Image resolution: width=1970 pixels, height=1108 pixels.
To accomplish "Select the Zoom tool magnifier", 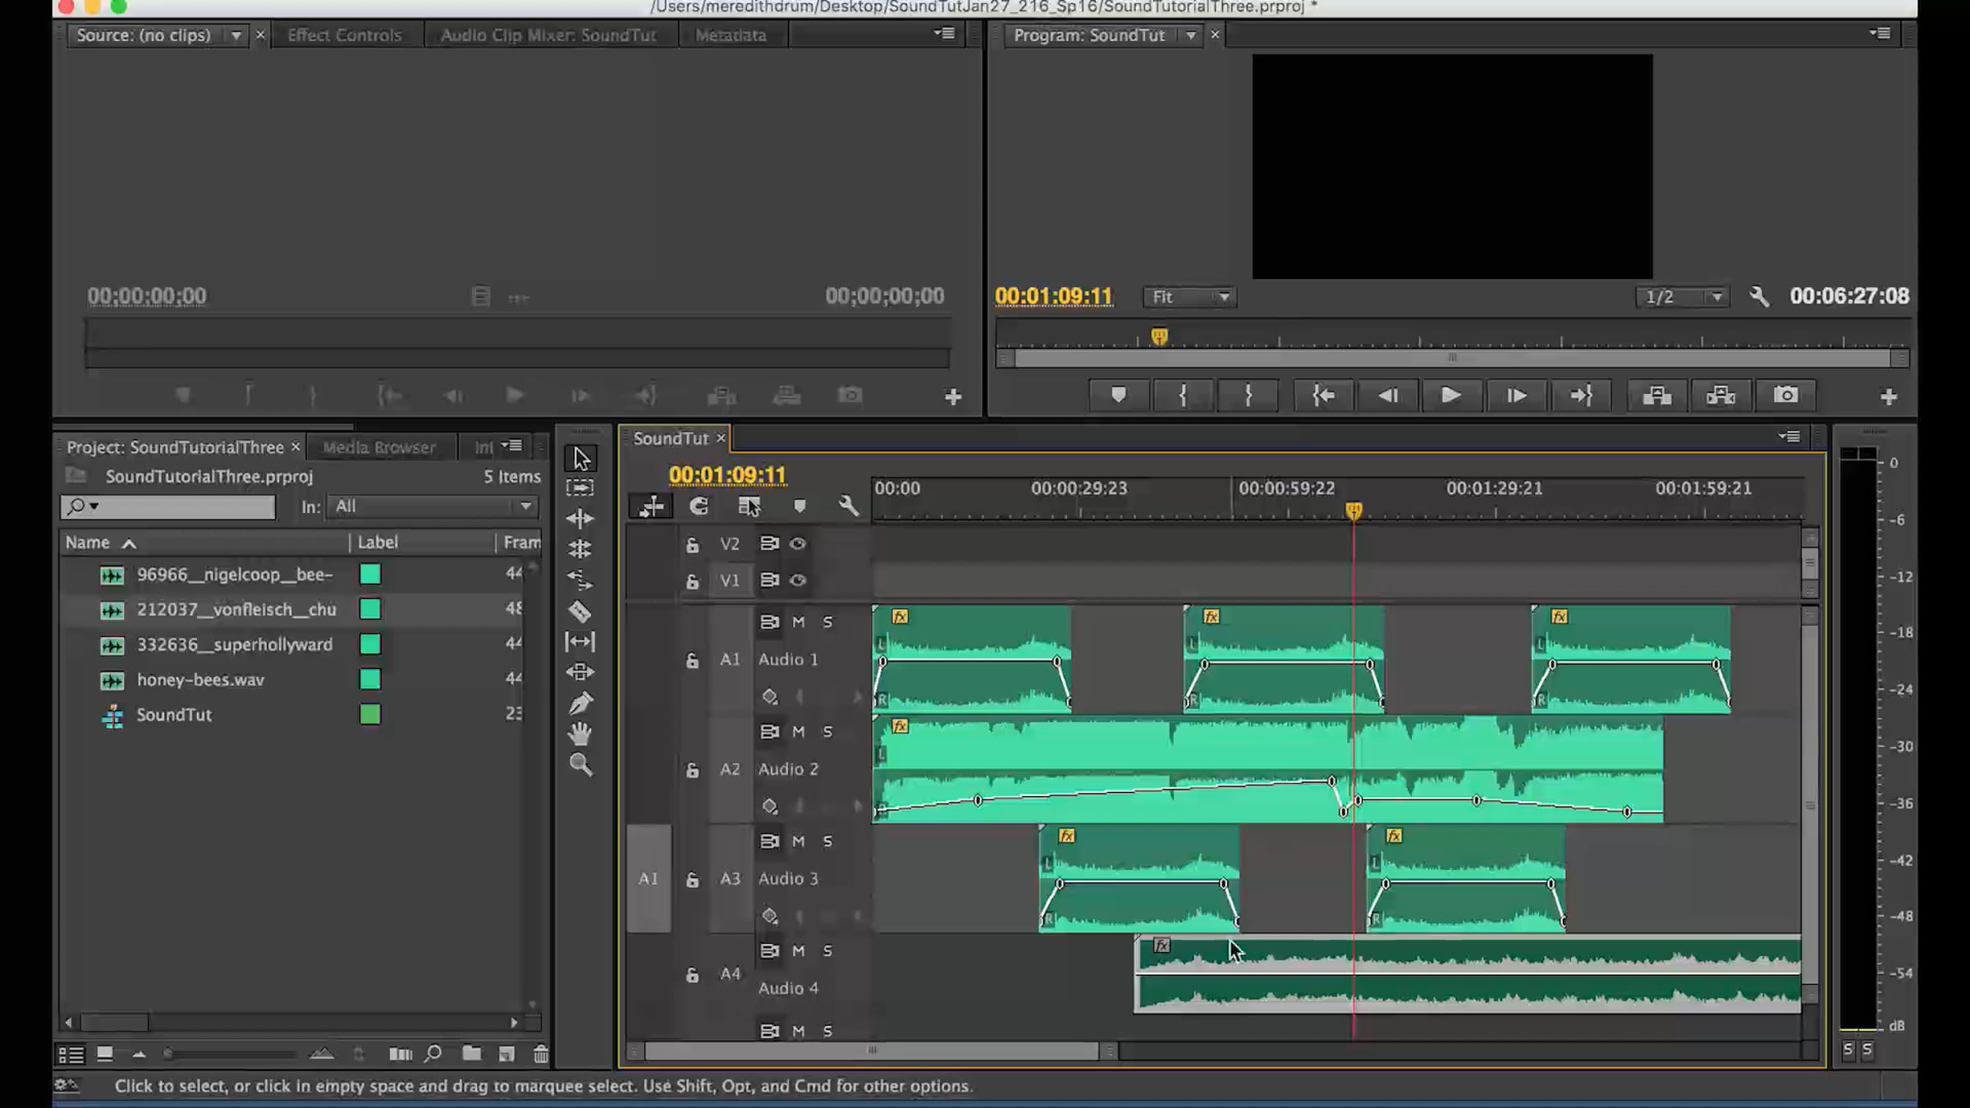I will [580, 765].
